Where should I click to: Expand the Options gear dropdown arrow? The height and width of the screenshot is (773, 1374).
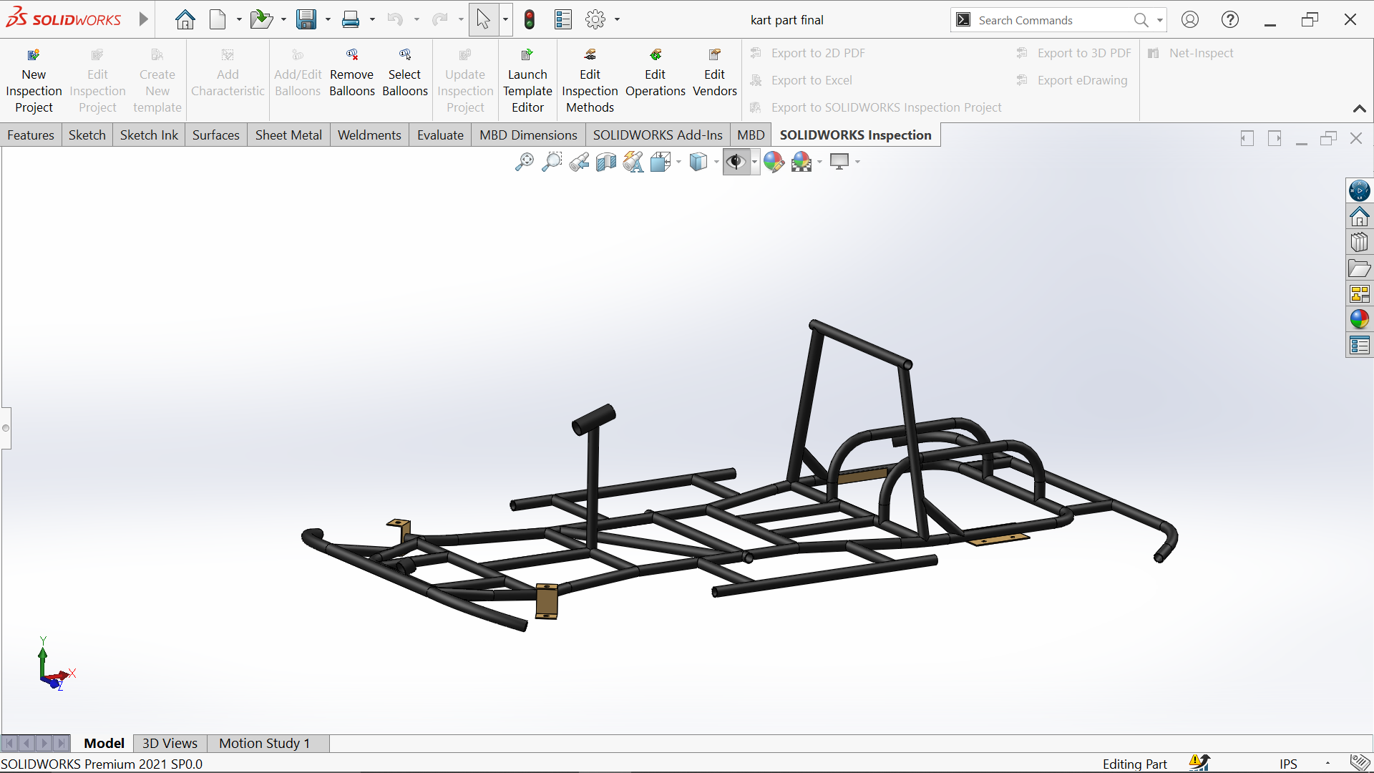point(617,20)
